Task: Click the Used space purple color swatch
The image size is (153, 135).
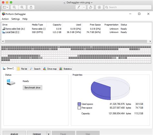Action: coord(79,104)
